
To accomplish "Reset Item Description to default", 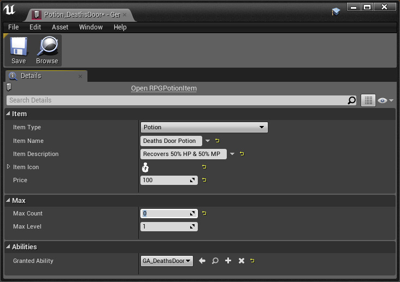I will click(x=242, y=154).
